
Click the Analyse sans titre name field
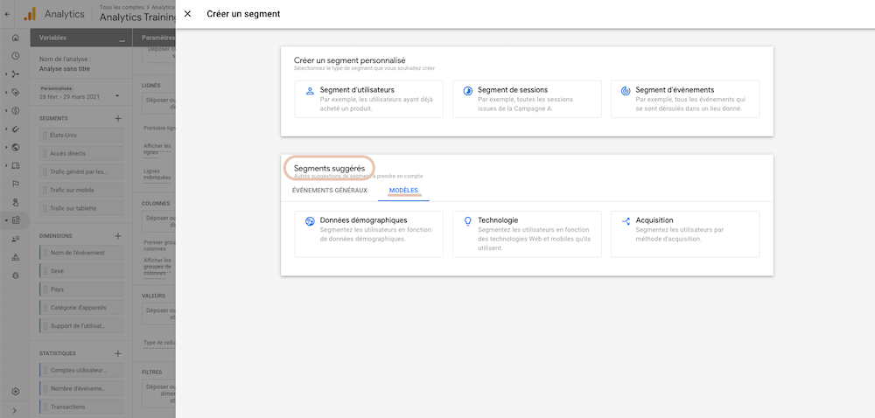(x=65, y=69)
